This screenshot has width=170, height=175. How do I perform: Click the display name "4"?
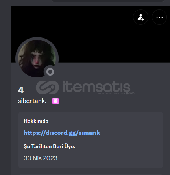(x=21, y=90)
